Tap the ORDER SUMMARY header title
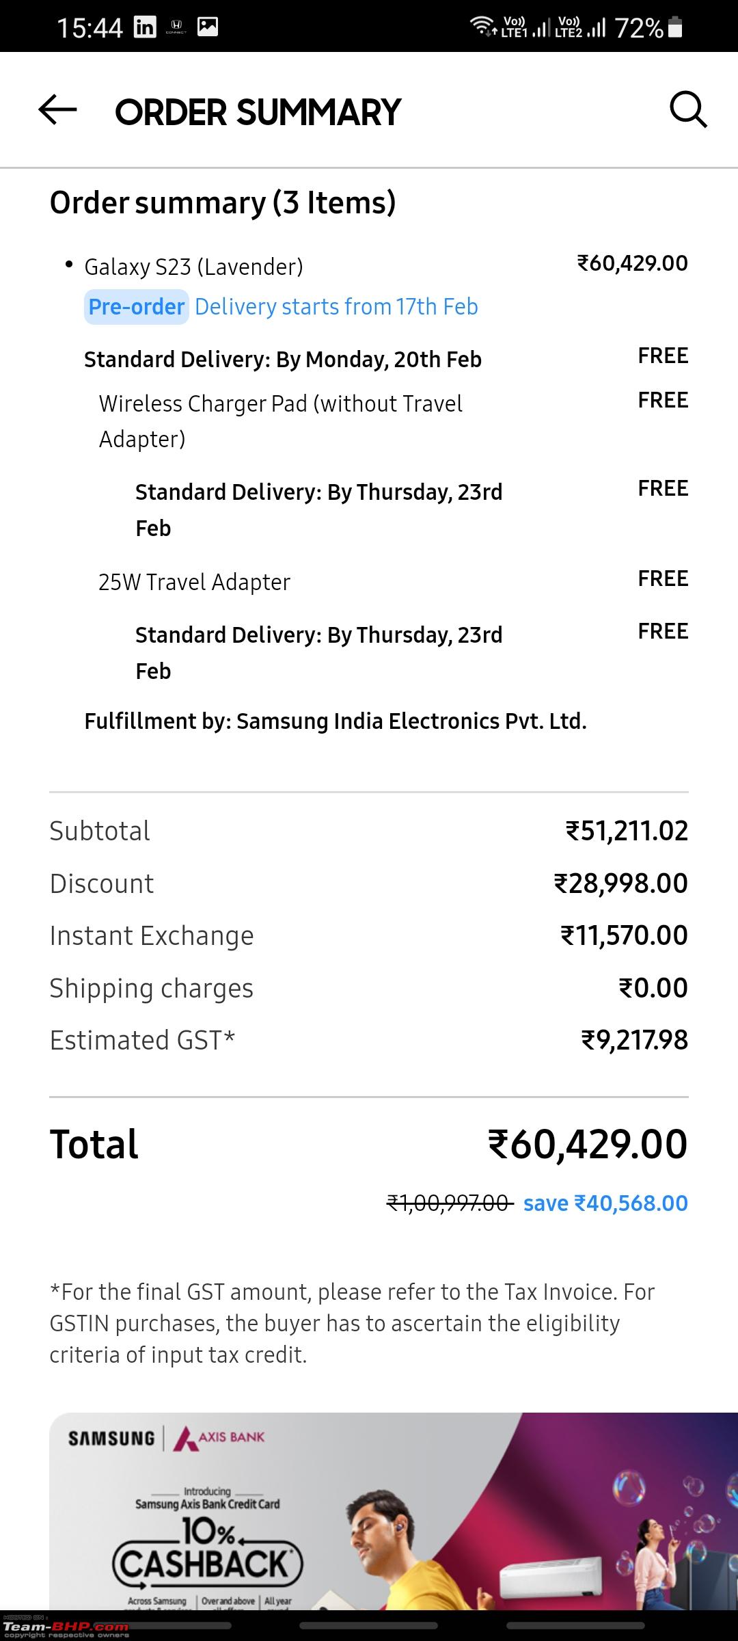The height and width of the screenshot is (1641, 738). pos(258,112)
